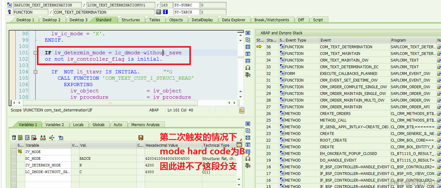Click the Event Type column header in stack

(x=302, y=40)
